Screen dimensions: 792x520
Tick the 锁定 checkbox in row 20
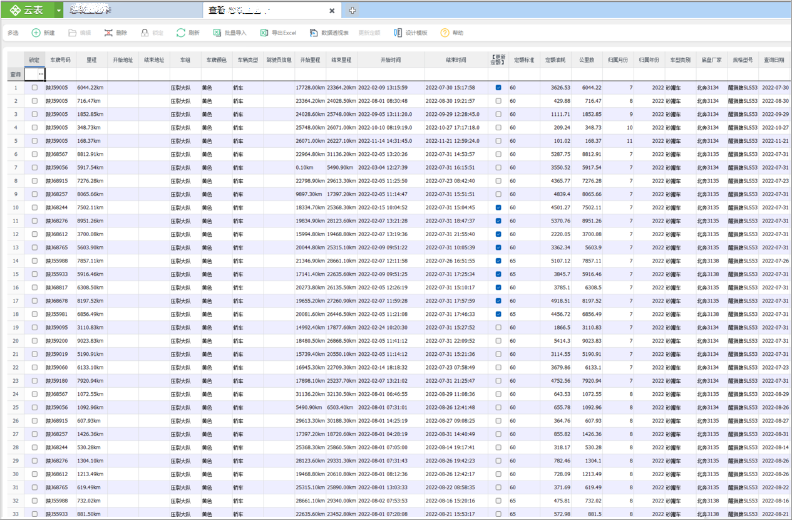(34, 341)
